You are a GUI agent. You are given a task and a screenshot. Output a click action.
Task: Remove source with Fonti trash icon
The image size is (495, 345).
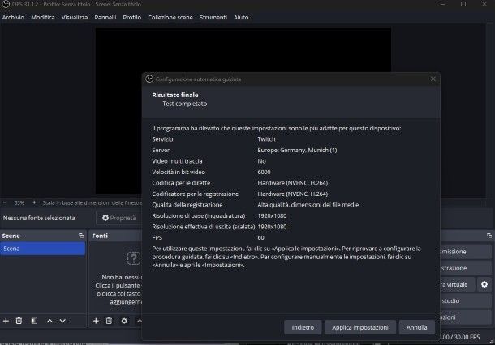[x=109, y=321]
